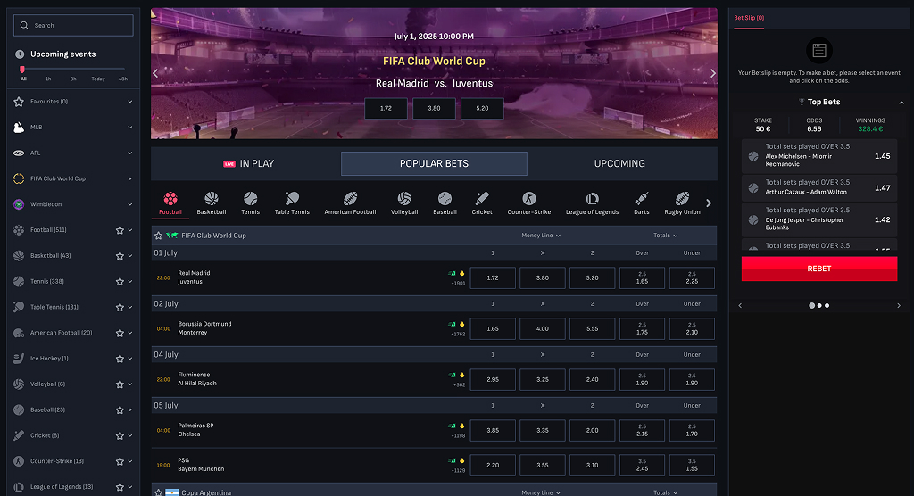
Task: Pick the Darts sport icon
Action: tap(641, 199)
